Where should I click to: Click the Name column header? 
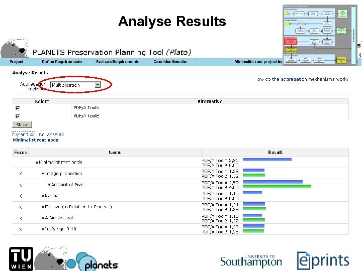pos(115,153)
